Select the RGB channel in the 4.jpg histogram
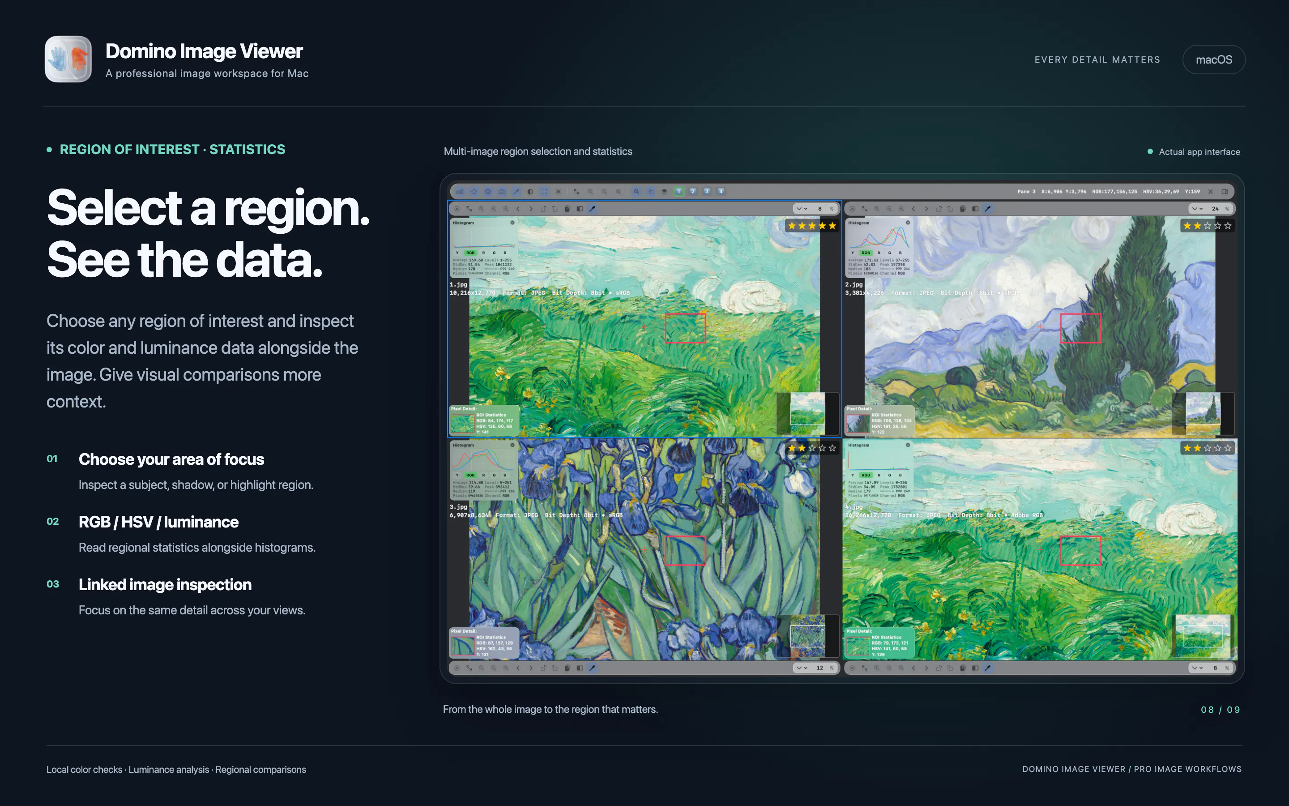The image size is (1289, 806). point(866,475)
